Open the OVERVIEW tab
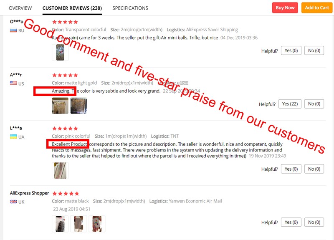The height and width of the screenshot is (240, 334). coord(20,8)
